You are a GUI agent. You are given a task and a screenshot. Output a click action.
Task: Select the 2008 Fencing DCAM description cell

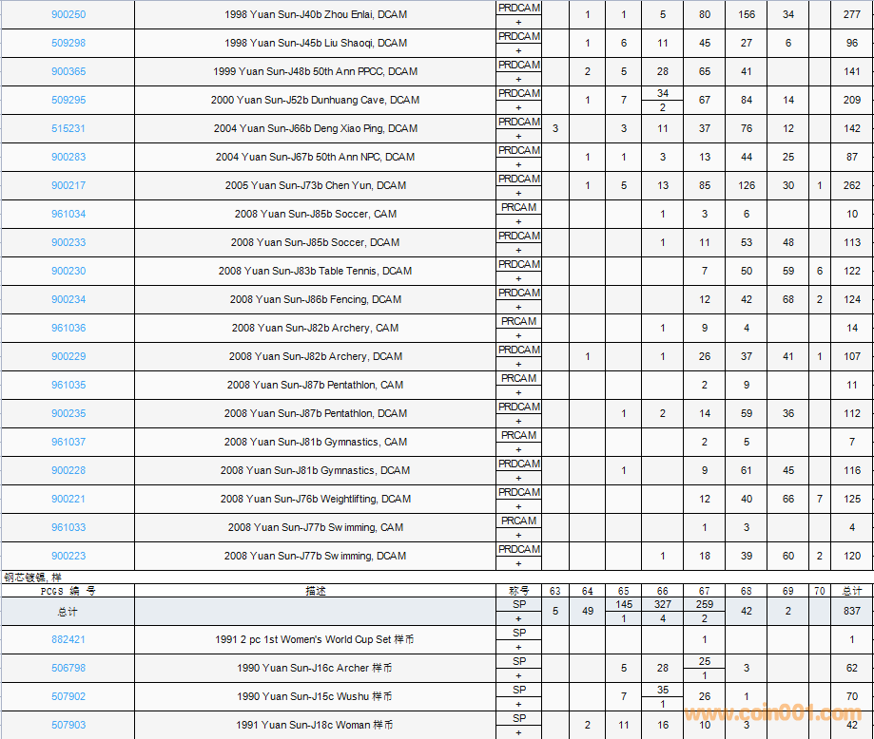(x=315, y=299)
